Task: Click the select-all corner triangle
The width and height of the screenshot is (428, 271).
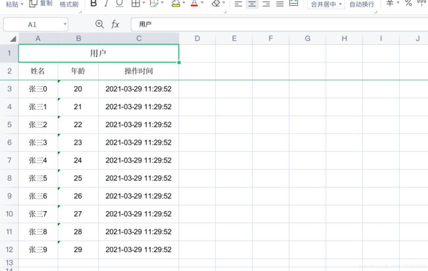Action: 13,39
